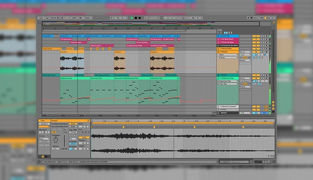Enable HiQ mode for the sample
Viewport: 313px width, 180px height.
[x=54, y=132]
